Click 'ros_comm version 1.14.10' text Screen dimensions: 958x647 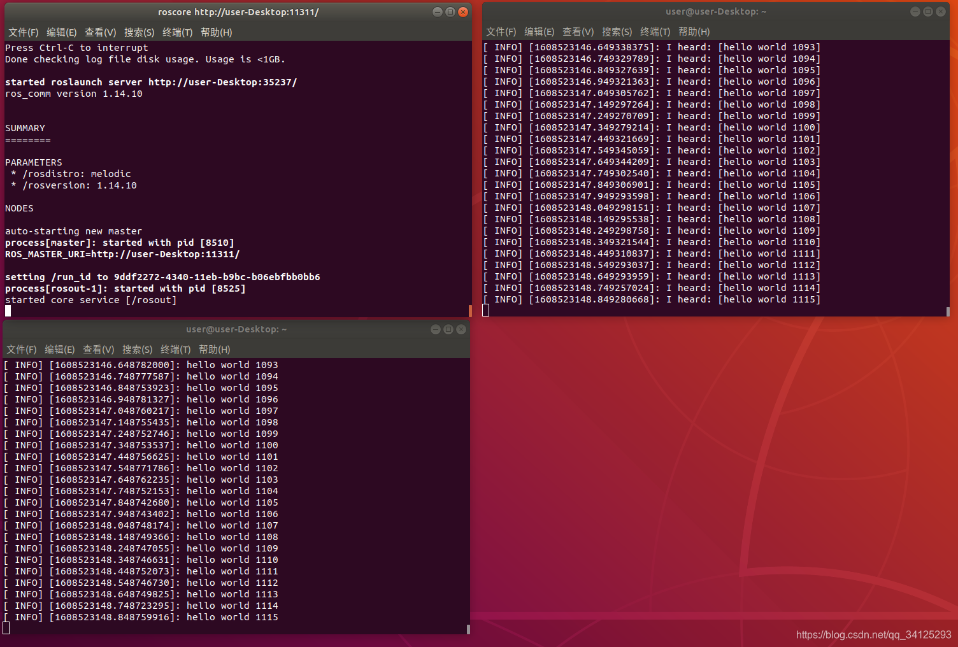(x=74, y=94)
